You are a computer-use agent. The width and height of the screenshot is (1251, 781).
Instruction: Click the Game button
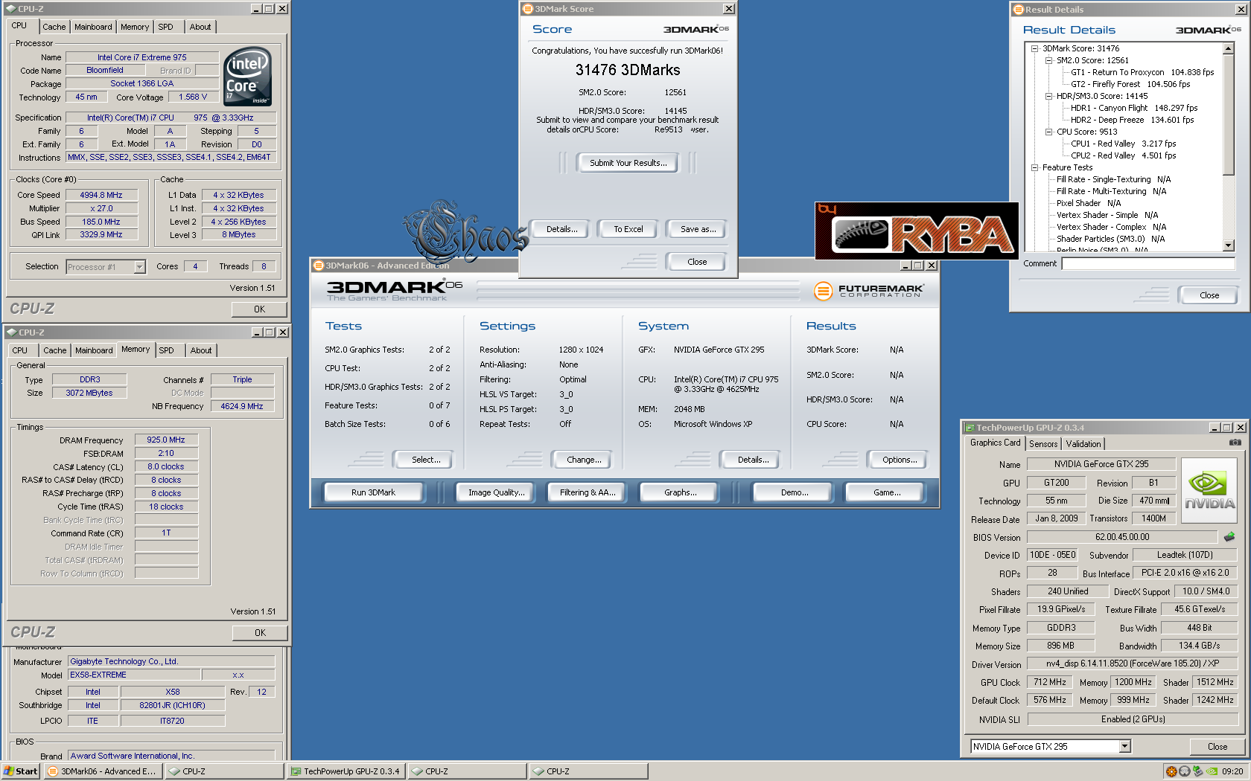click(x=886, y=492)
